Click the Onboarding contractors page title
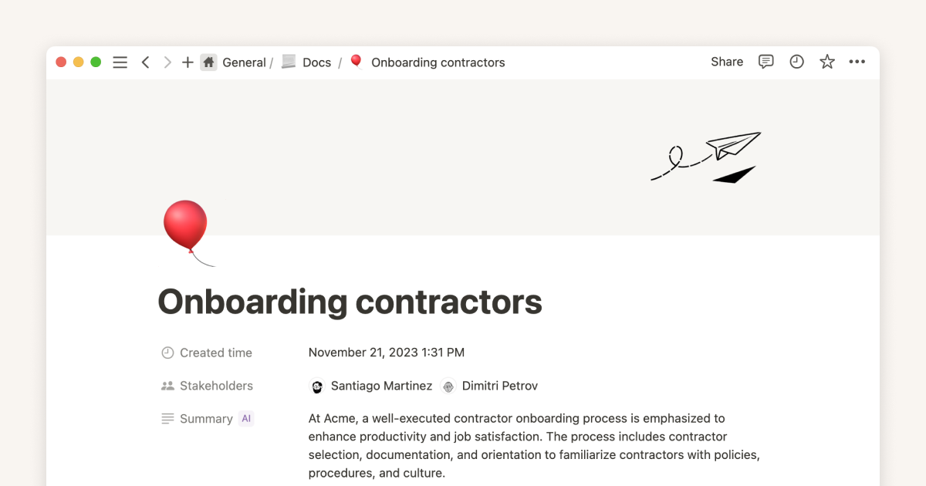 coord(350,302)
